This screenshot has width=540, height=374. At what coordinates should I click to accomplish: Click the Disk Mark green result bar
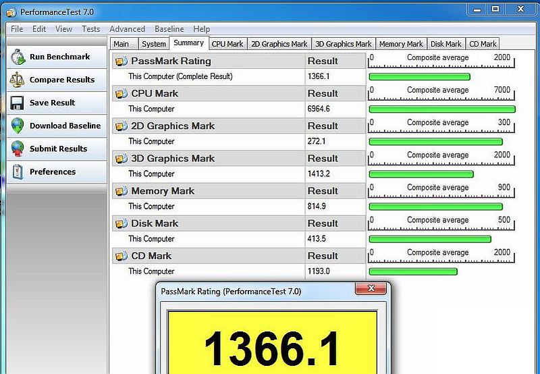[x=430, y=240]
